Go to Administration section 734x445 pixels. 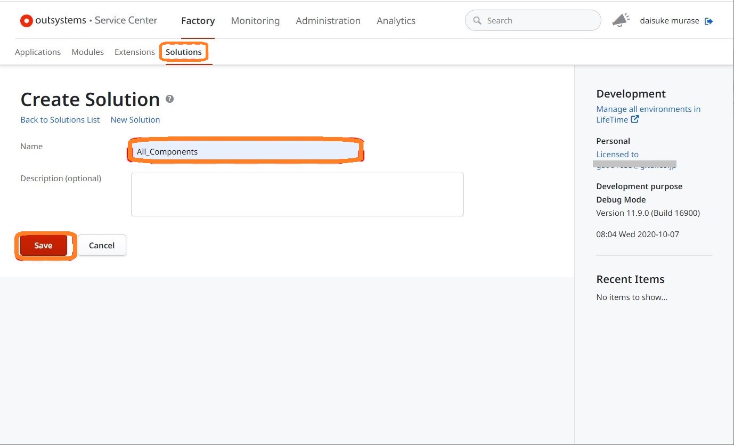[328, 21]
